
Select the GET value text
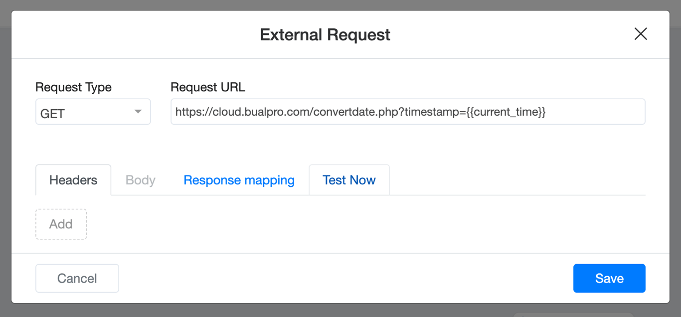(x=52, y=114)
